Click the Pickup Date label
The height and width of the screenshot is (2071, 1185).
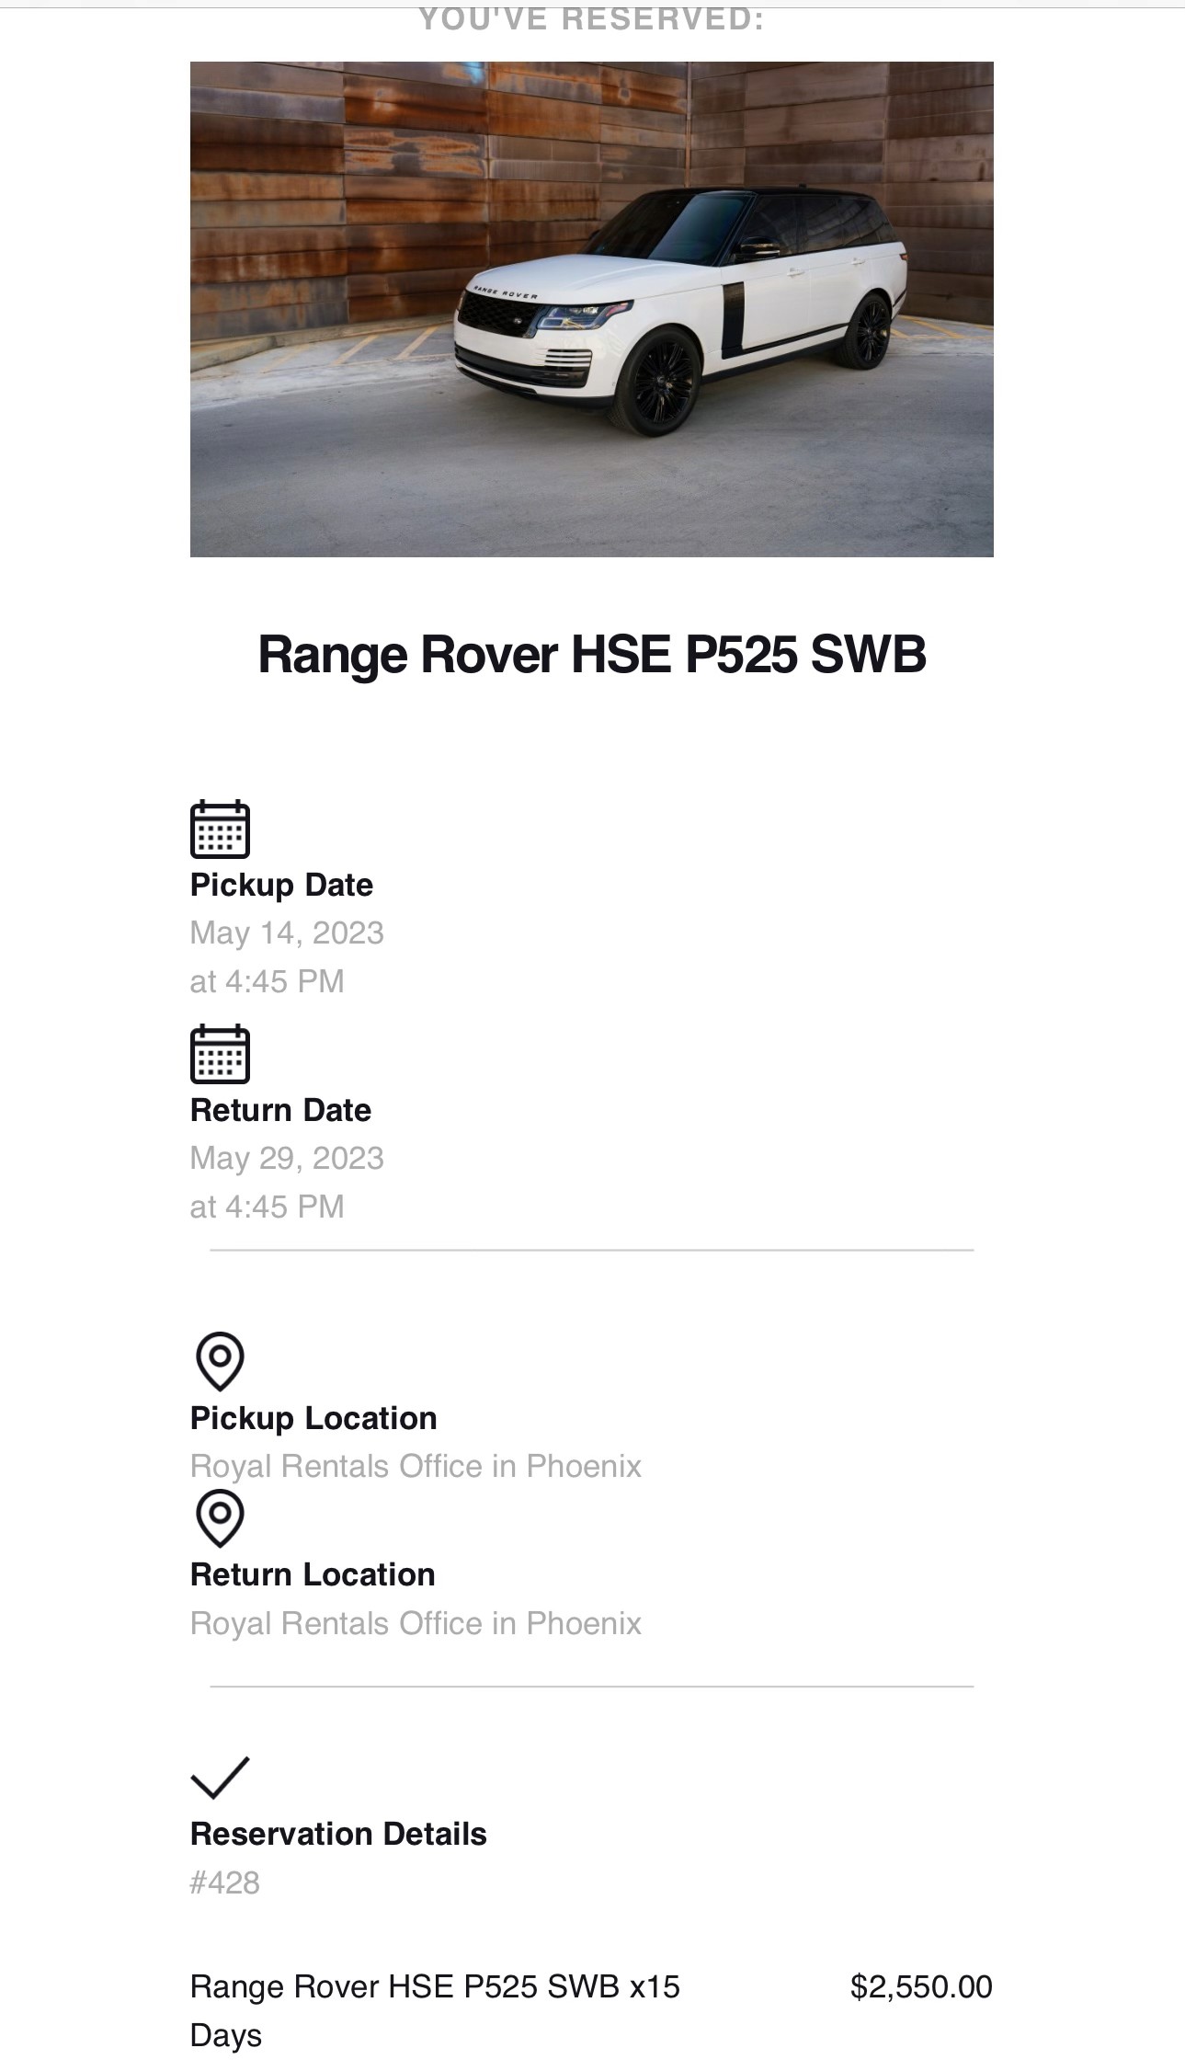281,885
